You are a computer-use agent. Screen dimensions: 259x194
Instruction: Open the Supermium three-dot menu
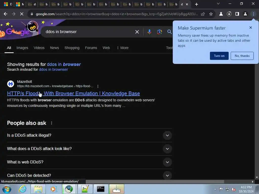253,14
